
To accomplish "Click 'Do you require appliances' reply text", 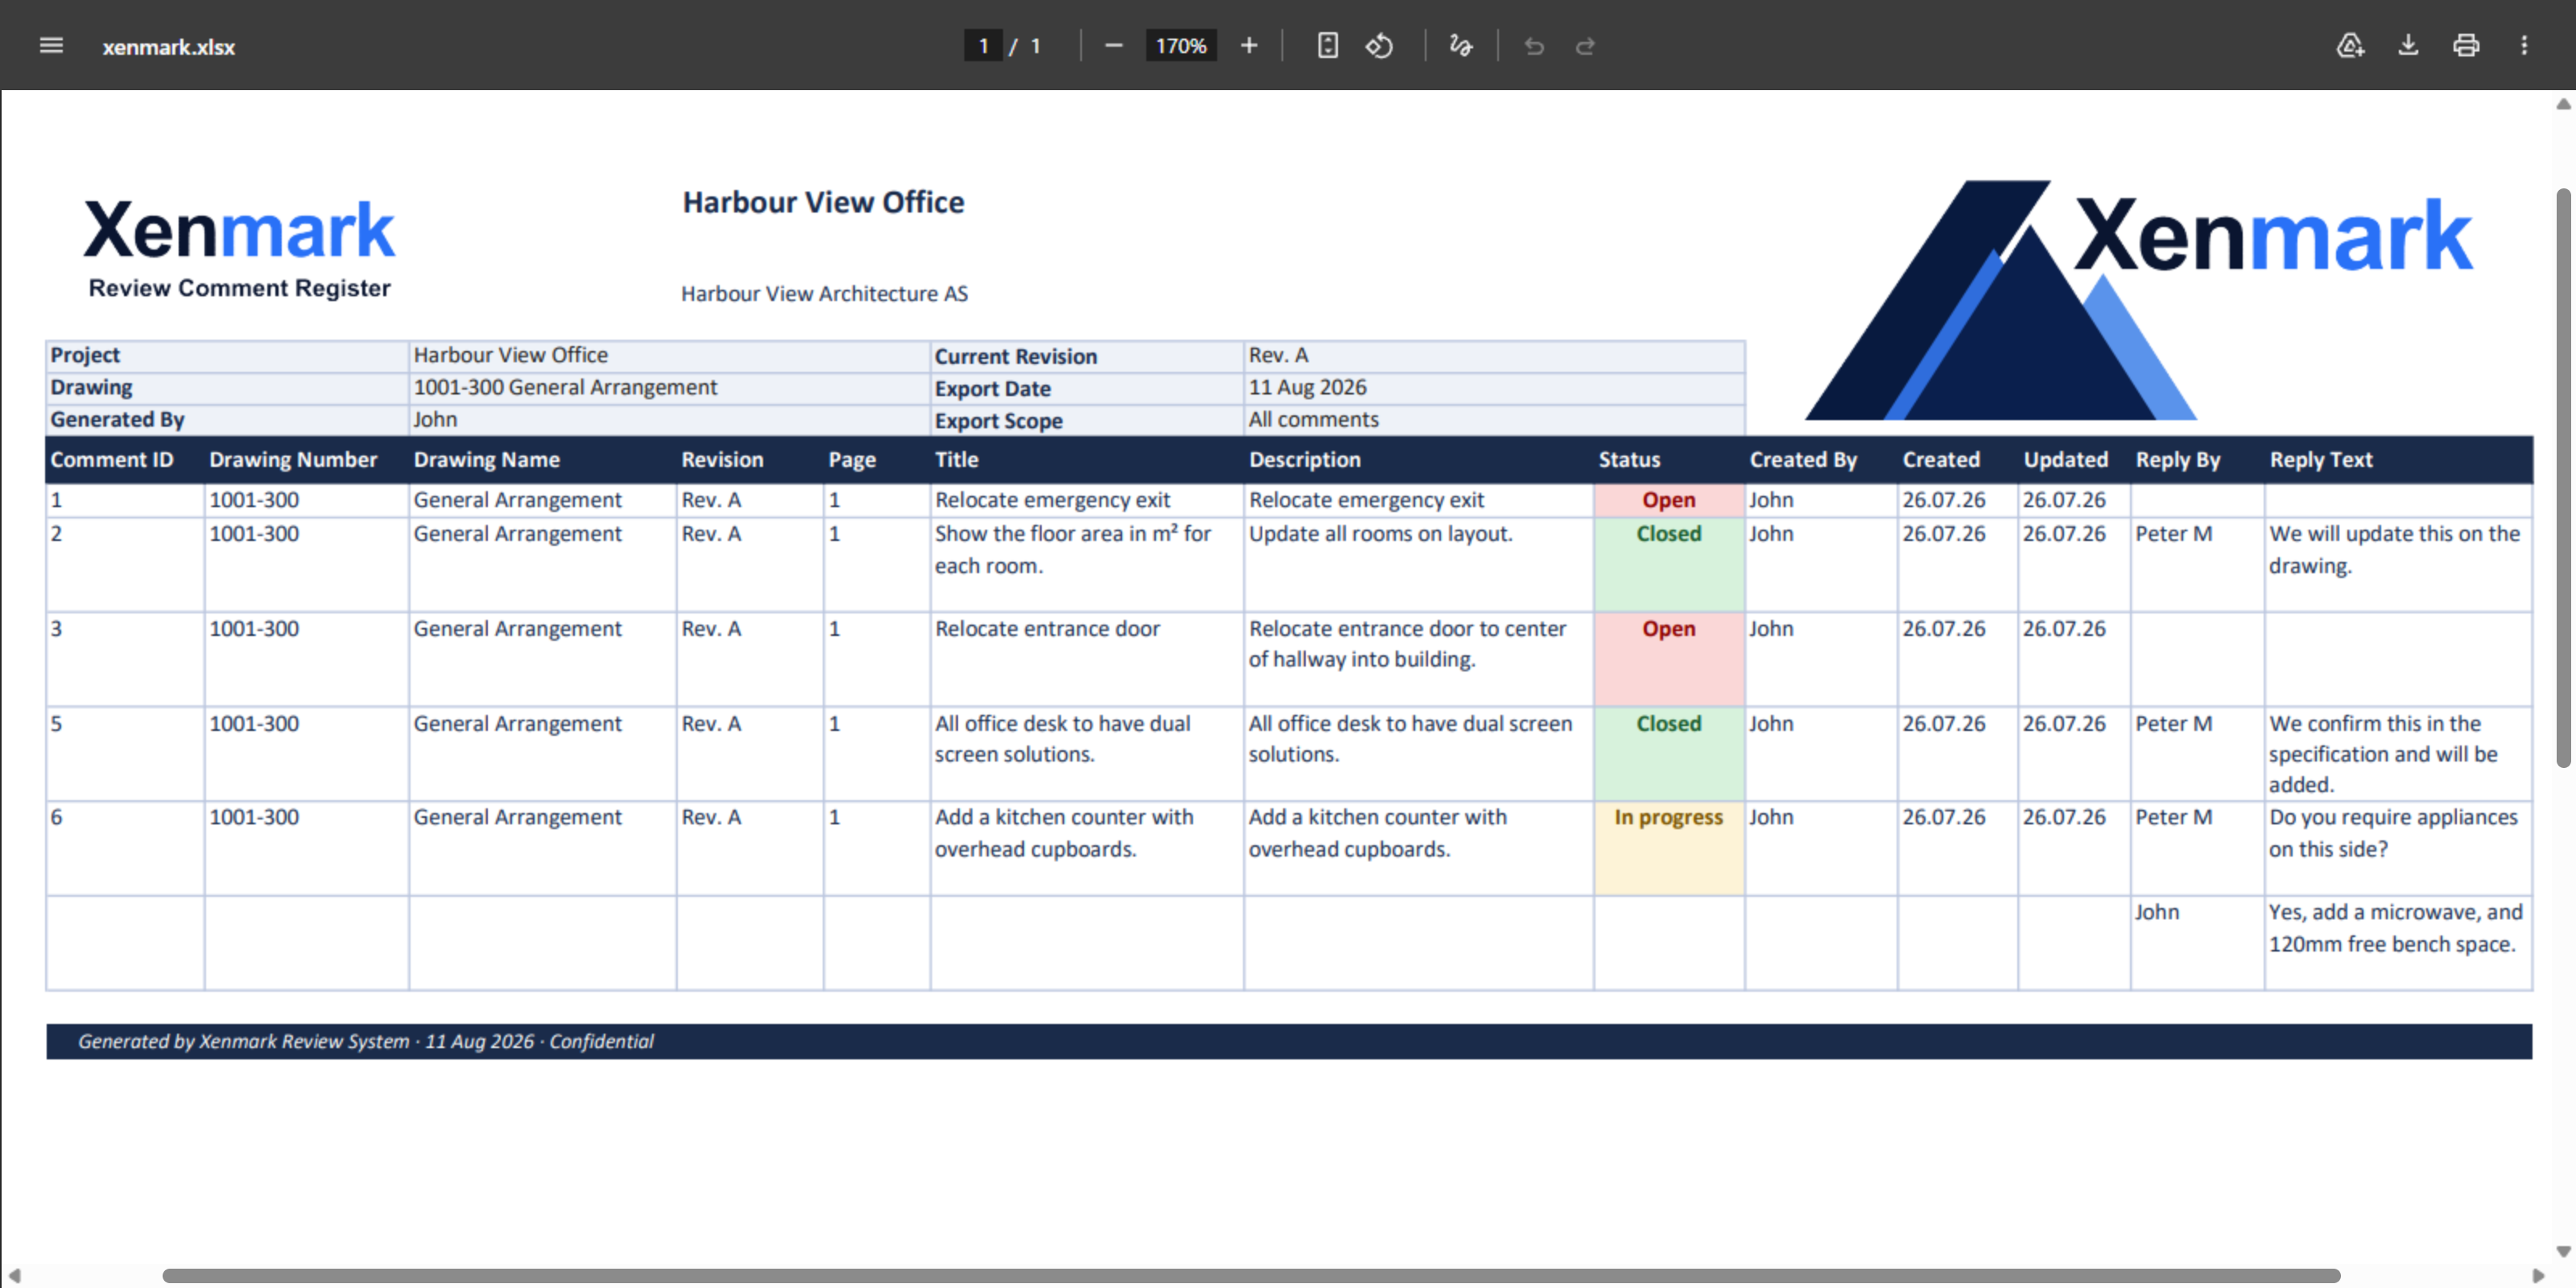I will [x=2393, y=832].
